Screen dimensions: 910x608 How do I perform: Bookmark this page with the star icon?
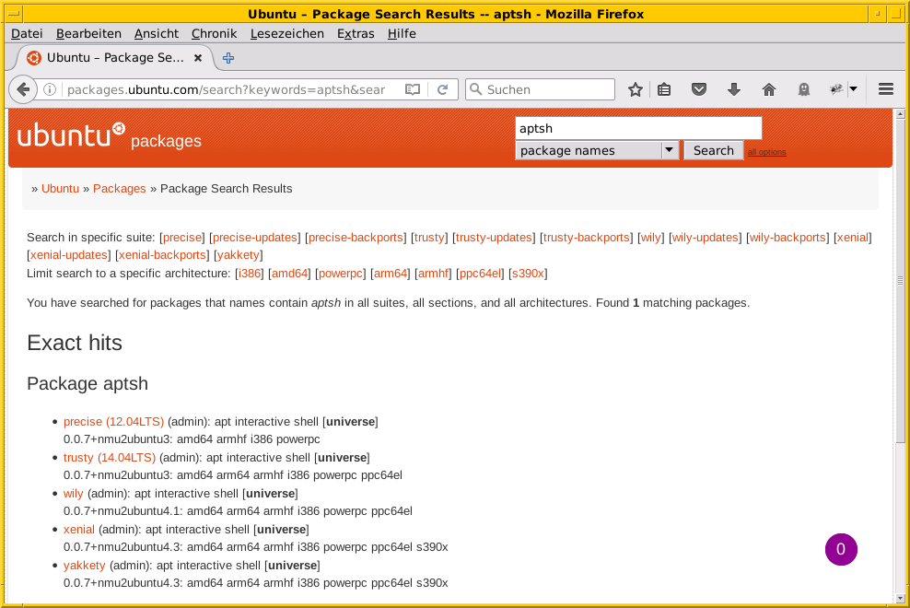coord(635,88)
